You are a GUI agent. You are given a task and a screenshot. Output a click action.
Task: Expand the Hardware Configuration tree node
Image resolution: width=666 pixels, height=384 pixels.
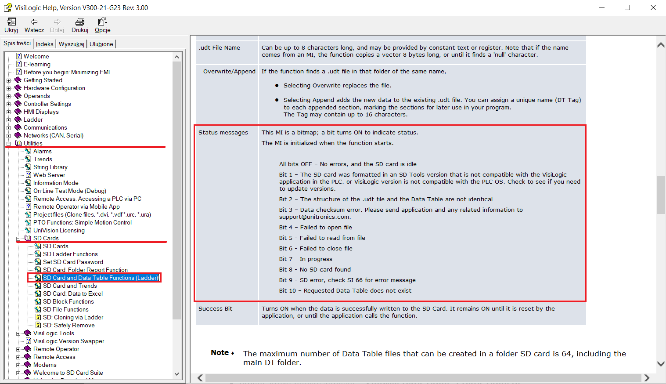point(9,88)
